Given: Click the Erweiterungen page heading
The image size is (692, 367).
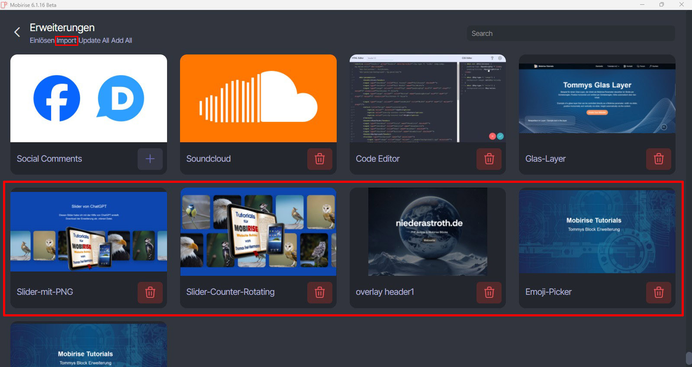Looking at the screenshot, I should click(x=62, y=27).
